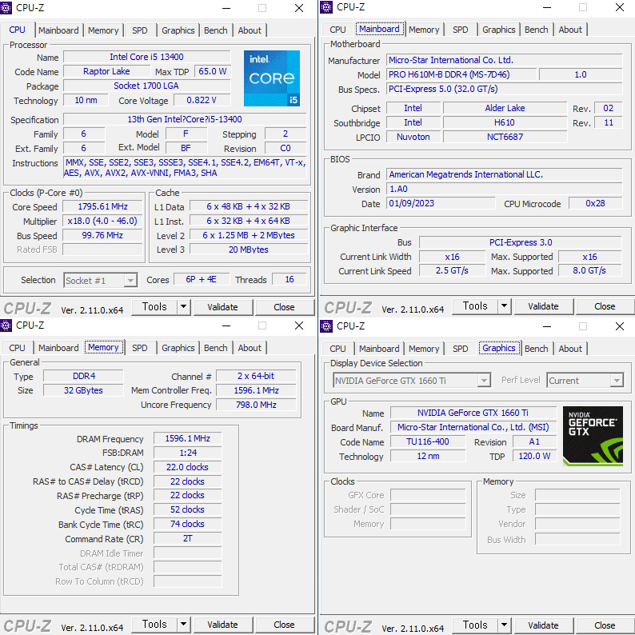
Task: Click the Close button in the Graphics window
Action: [x=605, y=625]
